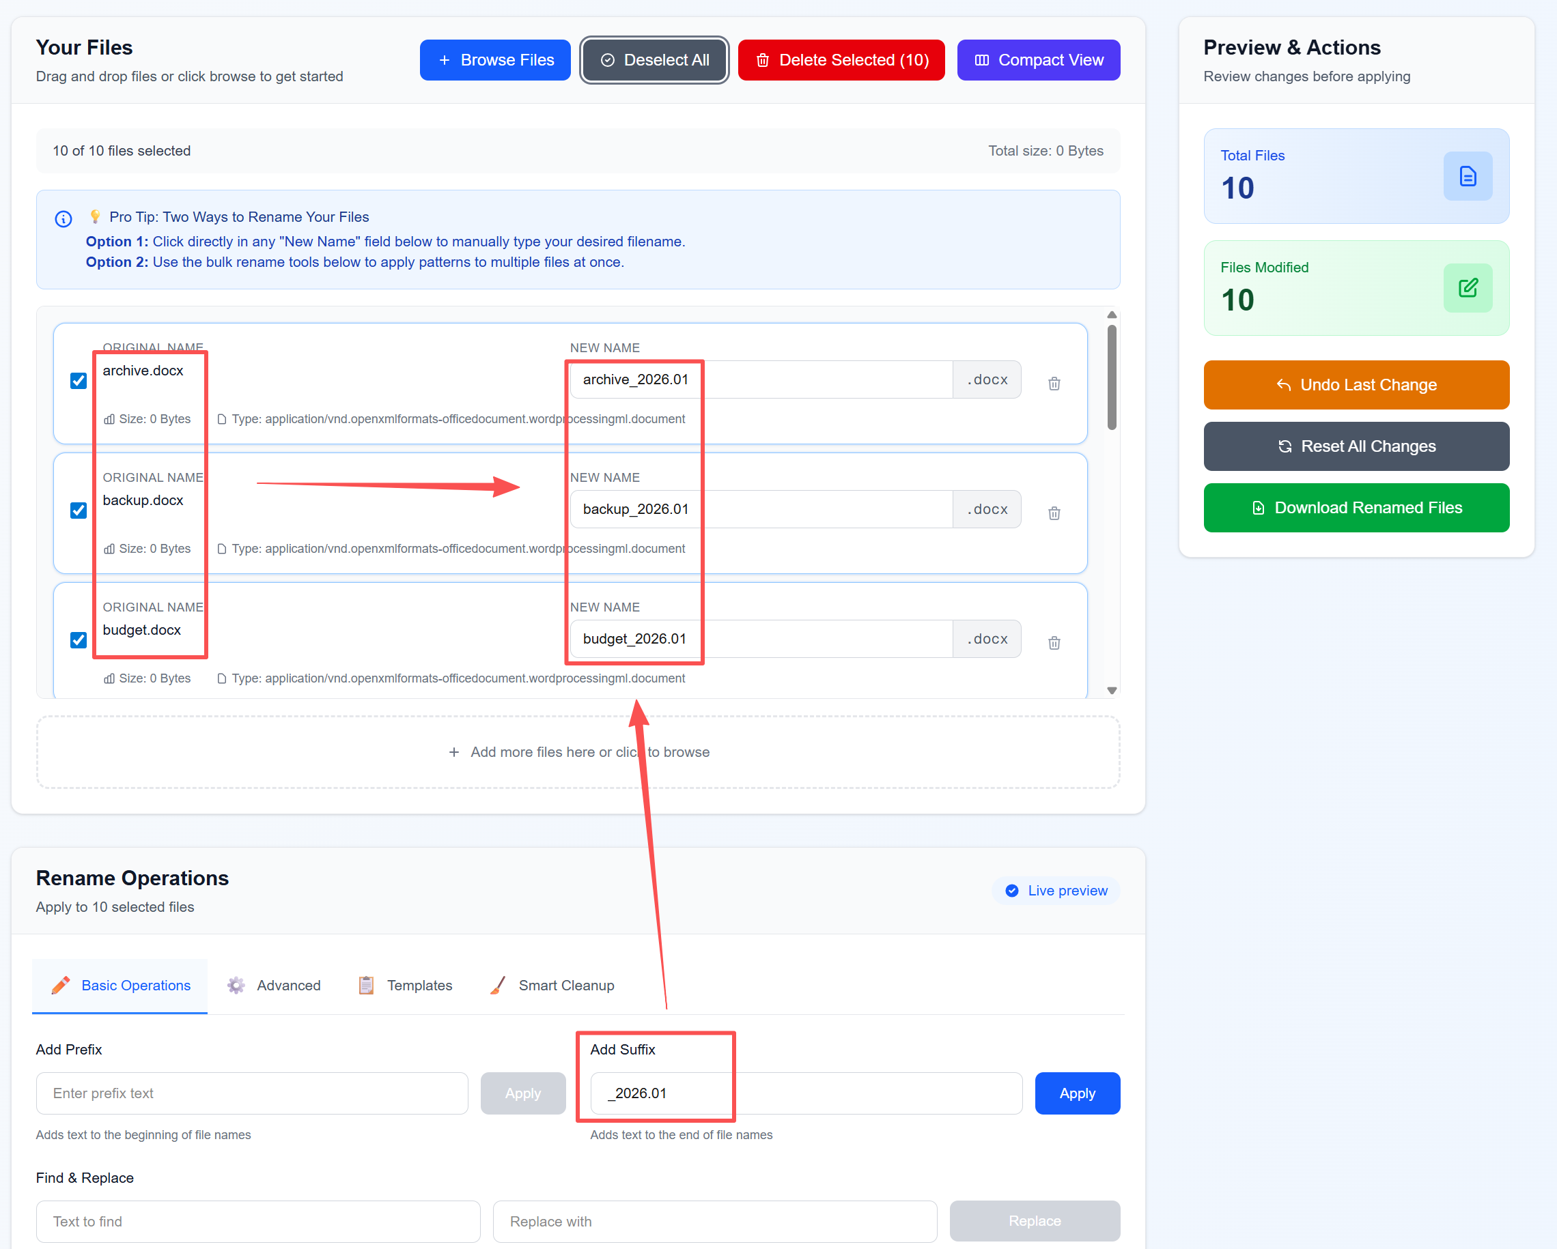Click the Live preview check badge
1557x1249 pixels.
pos(1012,890)
